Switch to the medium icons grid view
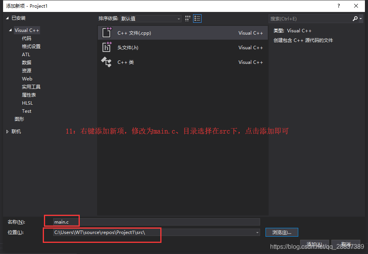Image resolution: width=368 pixels, height=254 pixels. 188,18
